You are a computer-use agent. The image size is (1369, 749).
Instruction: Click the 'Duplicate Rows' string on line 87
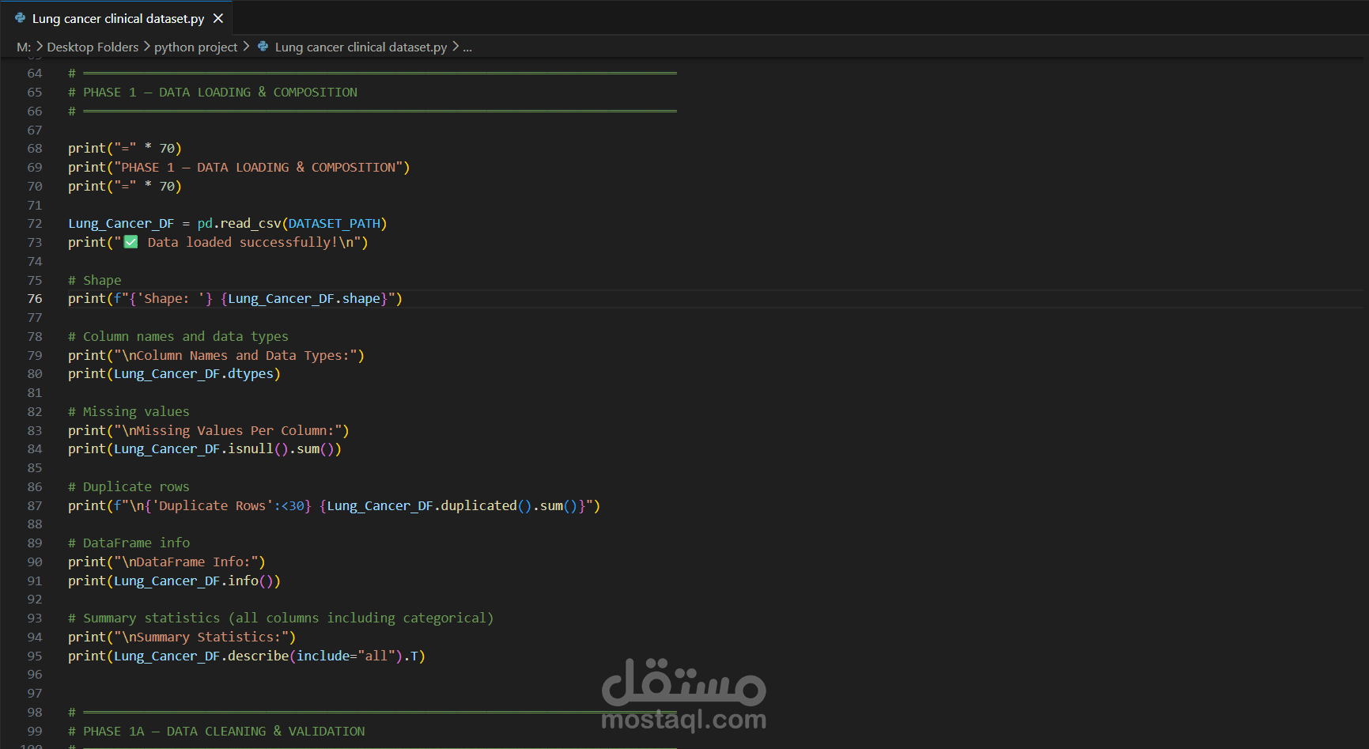tap(213, 506)
